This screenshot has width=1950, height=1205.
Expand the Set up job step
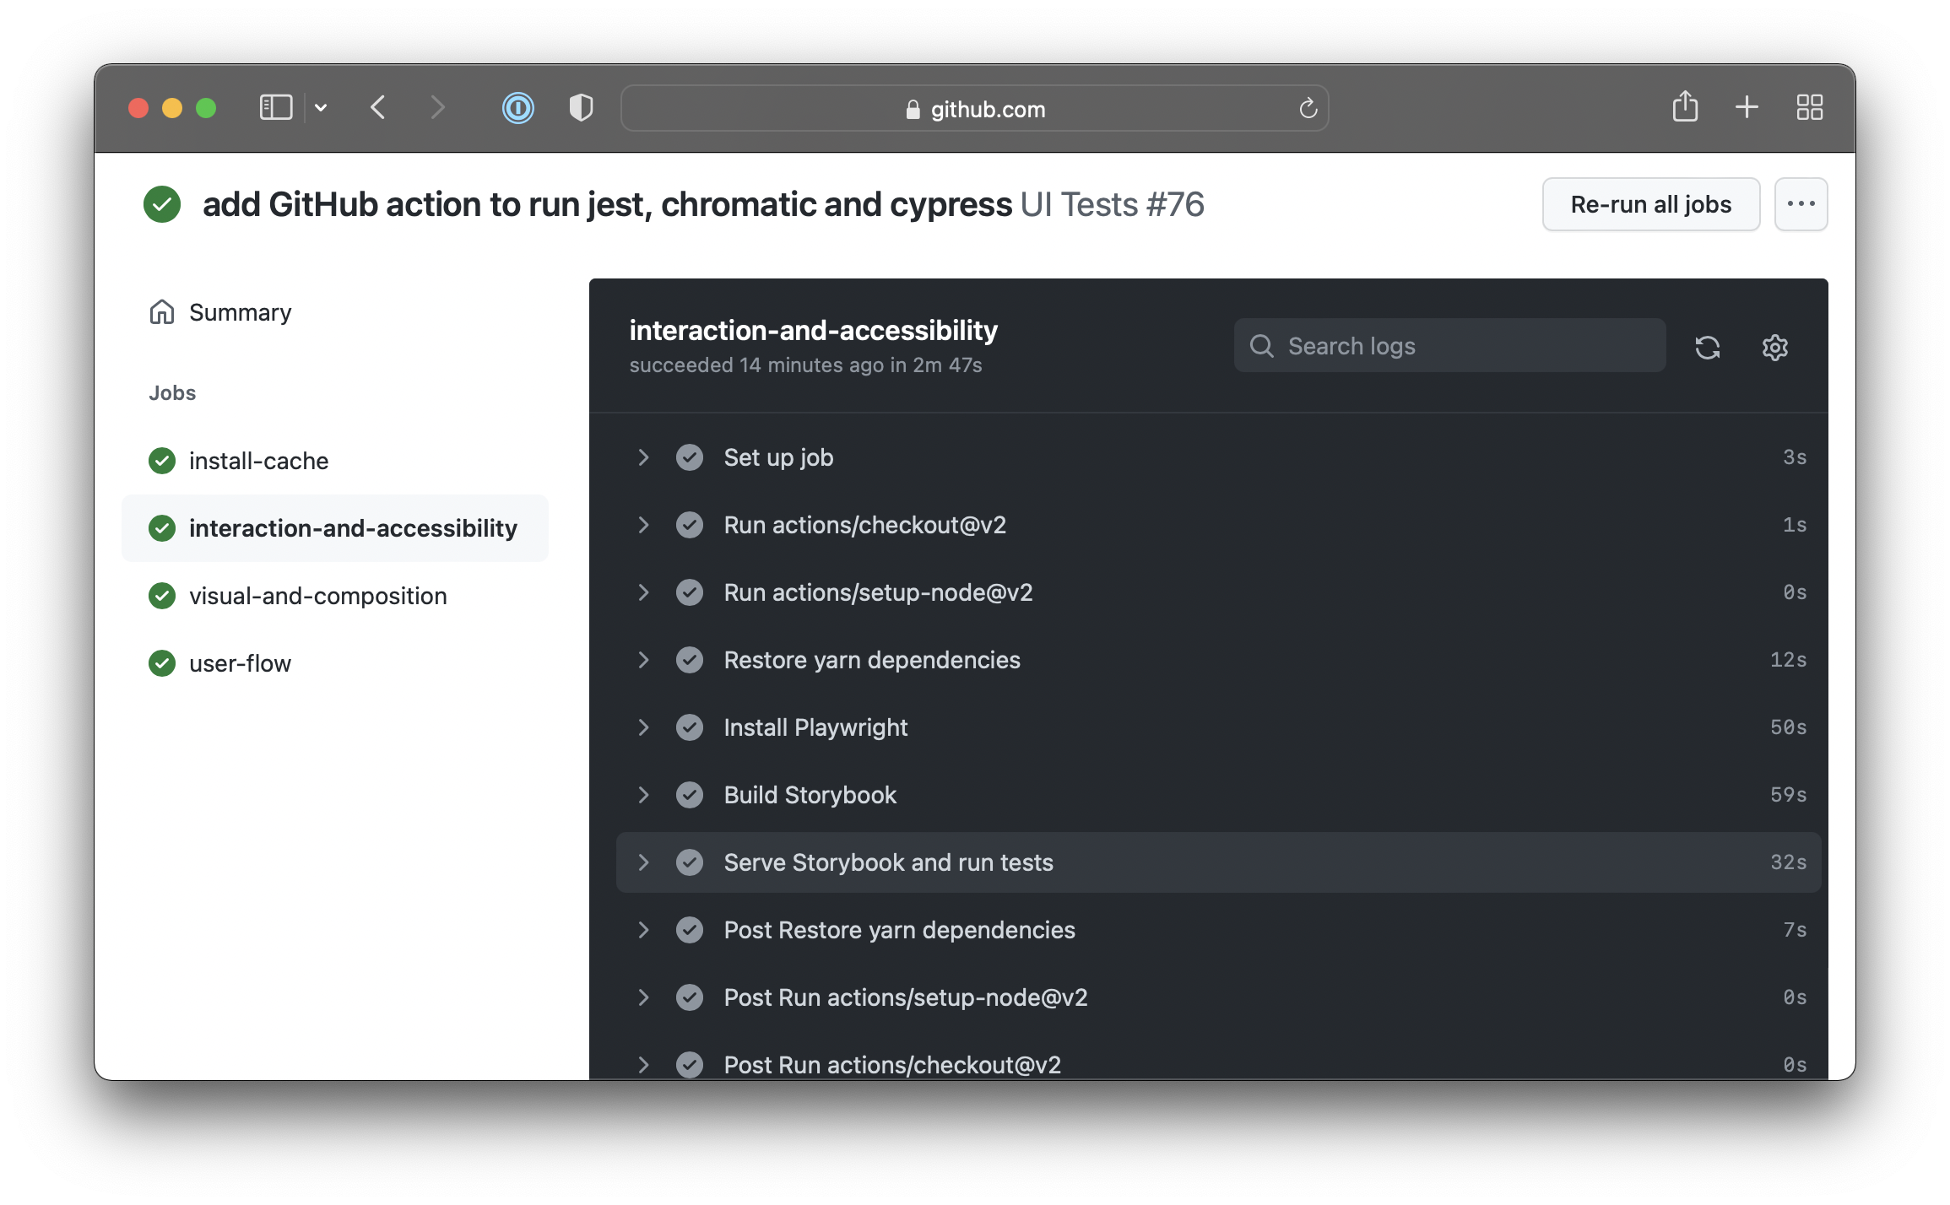tap(643, 457)
